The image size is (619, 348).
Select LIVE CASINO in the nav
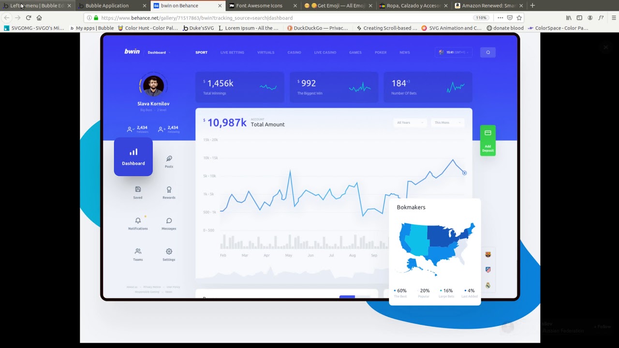(x=325, y=52)
